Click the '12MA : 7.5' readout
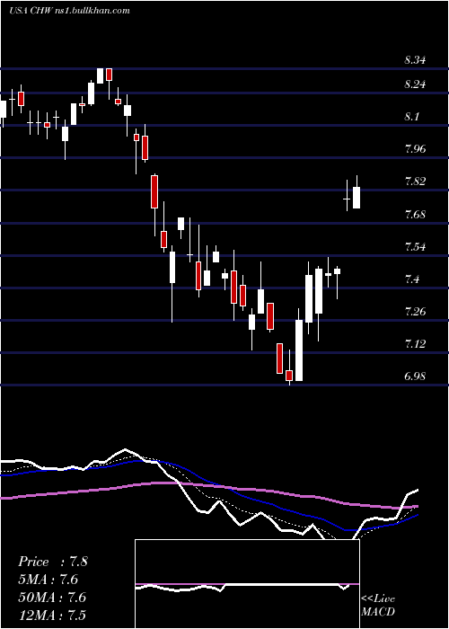The width and height of the screenshot is (449, 629). 52,616
